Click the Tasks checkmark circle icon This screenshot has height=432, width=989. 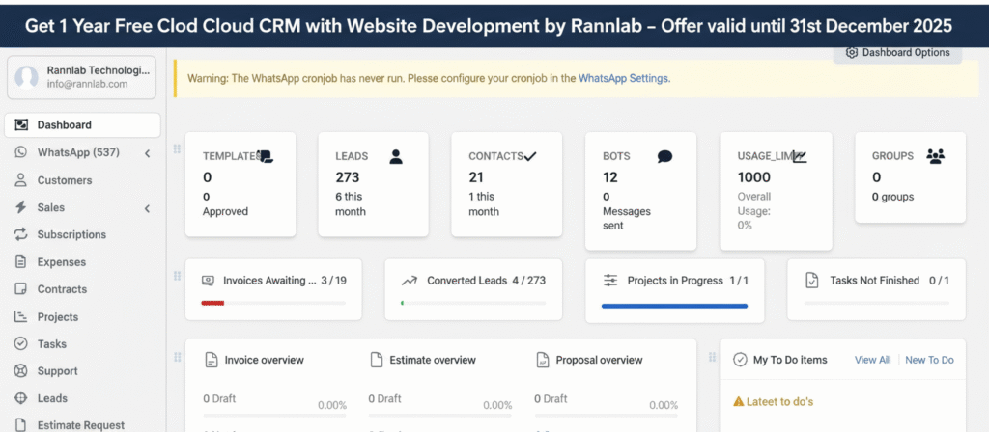point(20,344)
